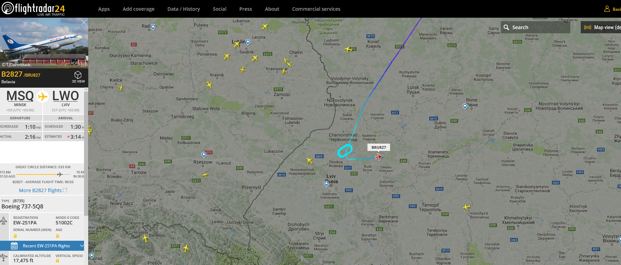Click the search magnifier icon
Image resolution: width=621 pixels, height=265 pixels.
506,27
